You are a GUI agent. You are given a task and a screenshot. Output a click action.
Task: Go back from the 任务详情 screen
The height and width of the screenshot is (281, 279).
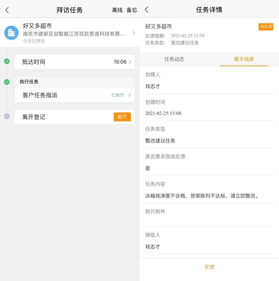147,10
